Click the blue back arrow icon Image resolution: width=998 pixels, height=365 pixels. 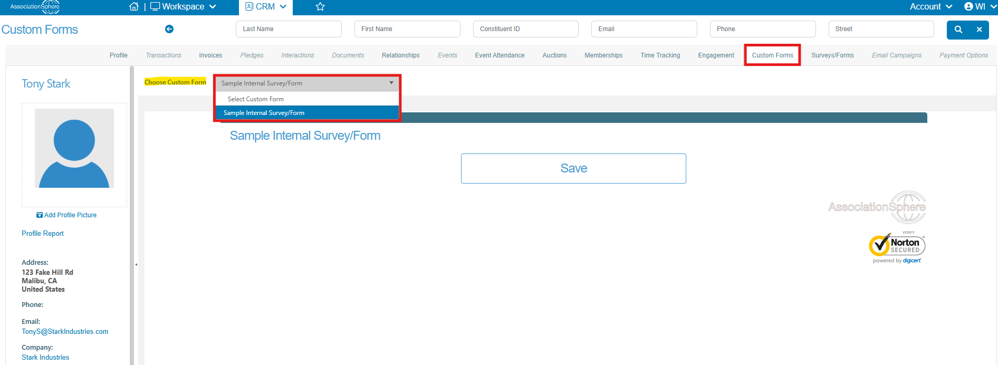pos(169,29)
